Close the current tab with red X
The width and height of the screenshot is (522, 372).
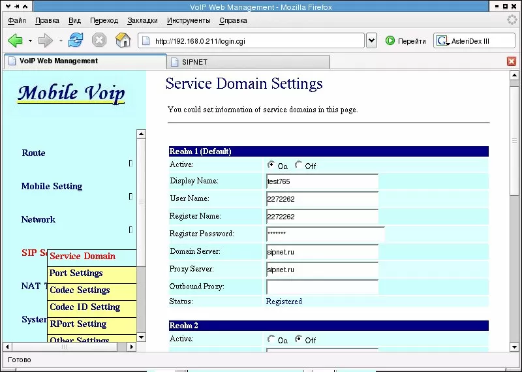pyautogui.click(x=512, y=61)
